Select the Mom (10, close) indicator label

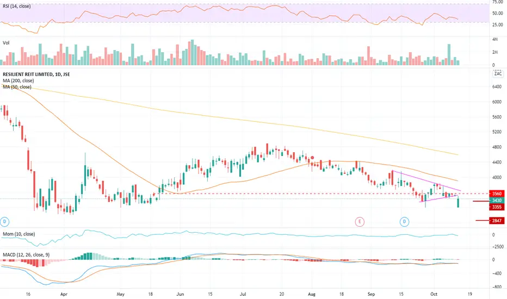(x=18, y=234)
